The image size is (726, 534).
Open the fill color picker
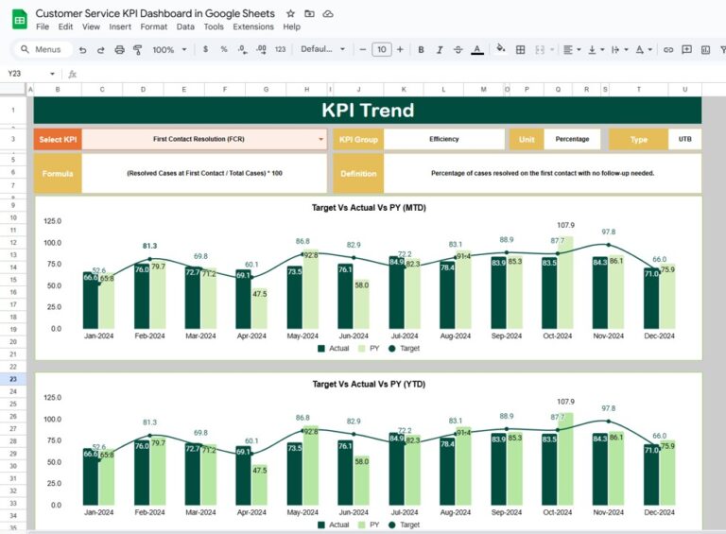[500, 48]
